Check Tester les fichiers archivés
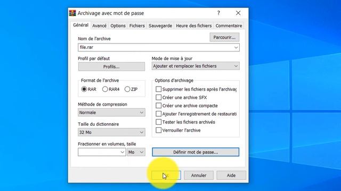The height and width of the screenshot is (191, 341). [x=159, y=122]
